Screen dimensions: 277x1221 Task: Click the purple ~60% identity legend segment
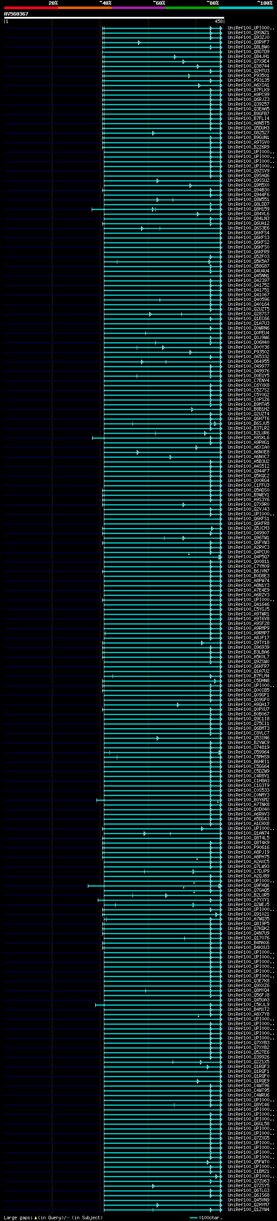coord(139,8)
